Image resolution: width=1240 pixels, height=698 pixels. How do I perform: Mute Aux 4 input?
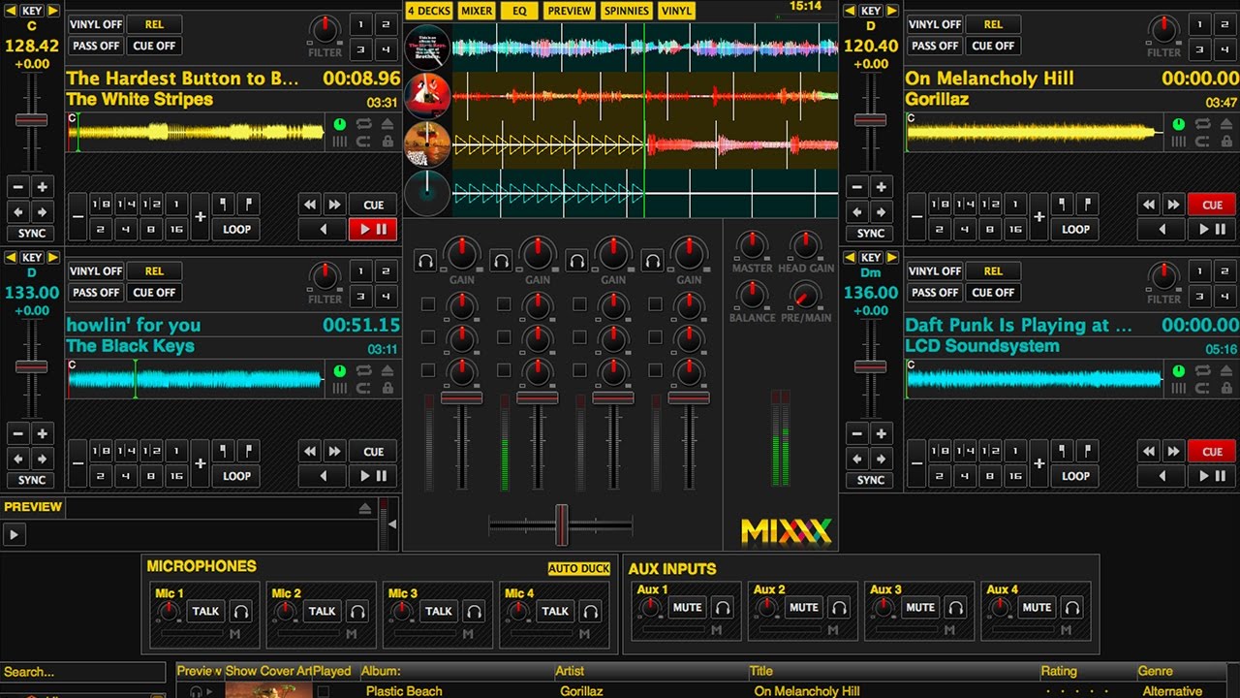(1037, 608)
